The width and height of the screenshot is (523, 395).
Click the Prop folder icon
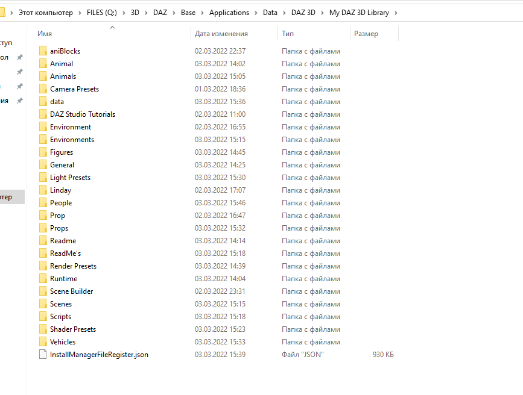(x=43, y=216)
